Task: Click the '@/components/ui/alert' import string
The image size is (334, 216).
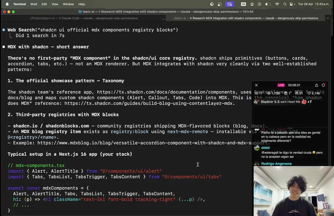Action: pos(131,171)
